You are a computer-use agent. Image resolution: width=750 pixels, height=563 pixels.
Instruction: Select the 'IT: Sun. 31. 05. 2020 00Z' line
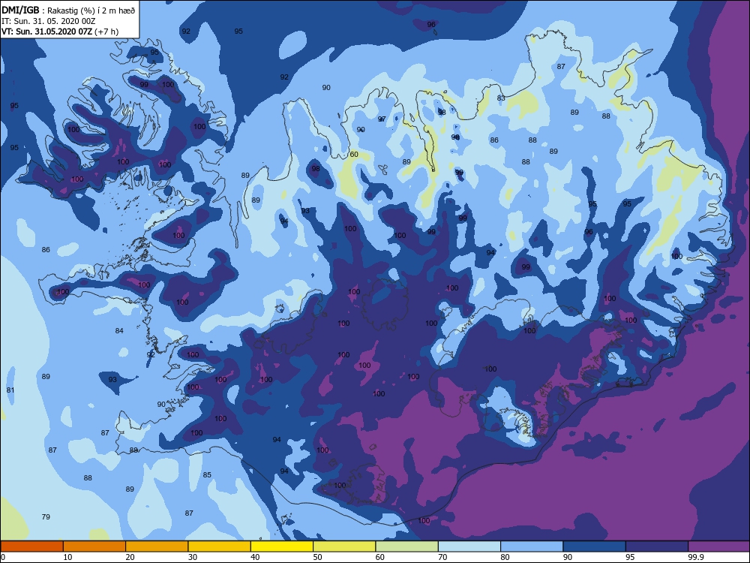tap(49, 21)
